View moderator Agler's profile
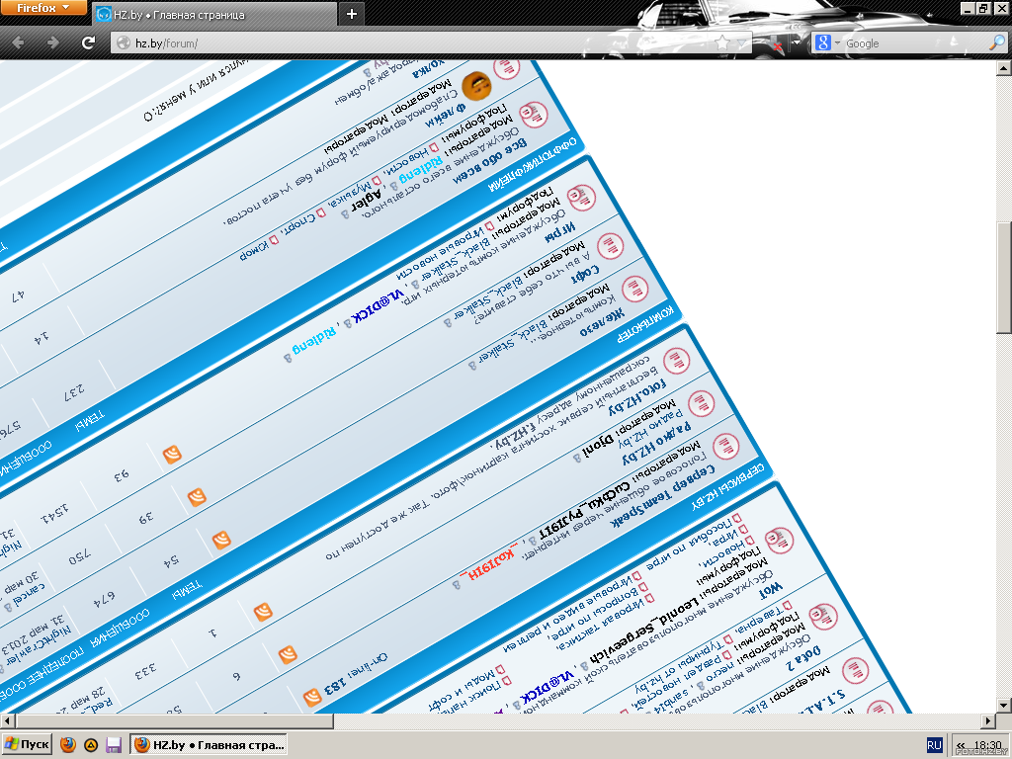The height and width of the screenshot is (759, 1012). 367,202
